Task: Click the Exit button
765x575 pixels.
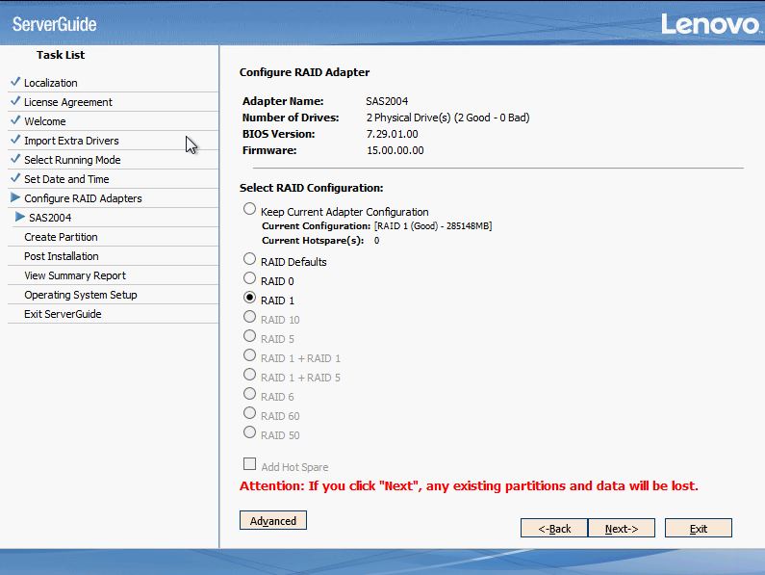Action: tap(699, 528)
